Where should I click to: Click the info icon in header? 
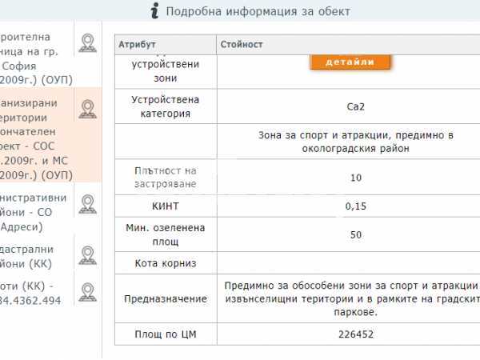tap(154, 11)
